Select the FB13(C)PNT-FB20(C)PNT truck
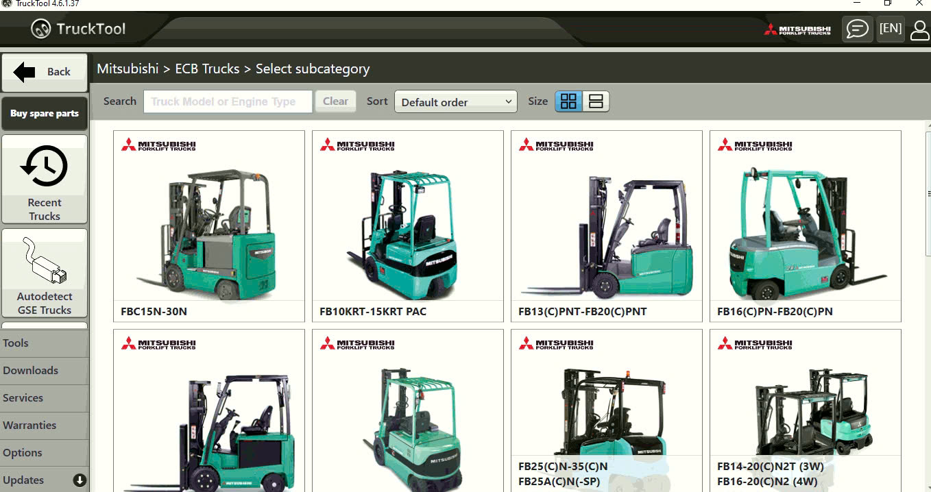The image size is (931, 492). point(607,226)
